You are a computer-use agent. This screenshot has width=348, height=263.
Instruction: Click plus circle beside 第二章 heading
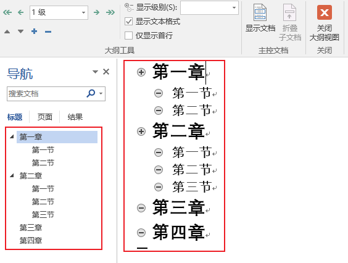point(141,131)
